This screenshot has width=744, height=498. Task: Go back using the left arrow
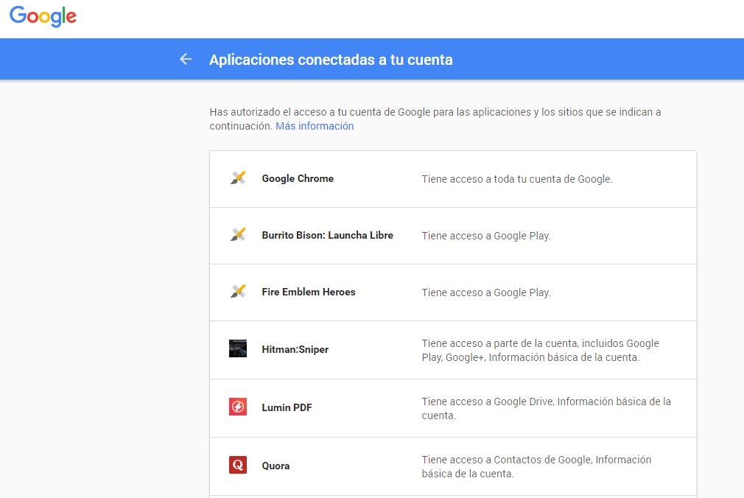[186, 60]
